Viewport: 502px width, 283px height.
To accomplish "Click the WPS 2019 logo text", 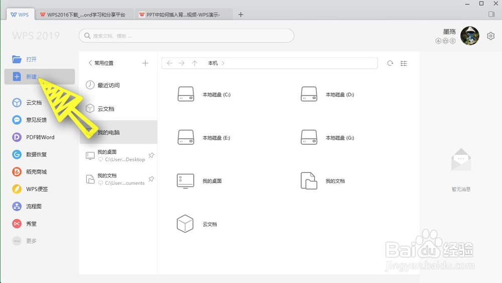I will 36,36.
